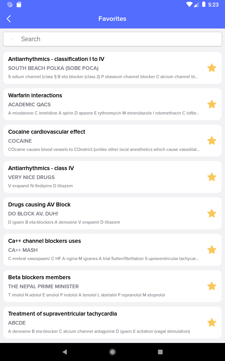Open Android recent apps square button
The image size is (225, 361).
click(x=160, y=352)
